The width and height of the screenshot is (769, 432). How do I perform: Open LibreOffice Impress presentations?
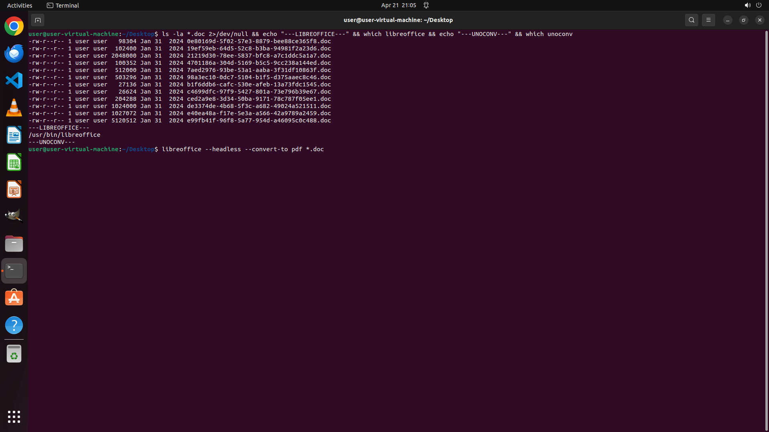[14, 190]
